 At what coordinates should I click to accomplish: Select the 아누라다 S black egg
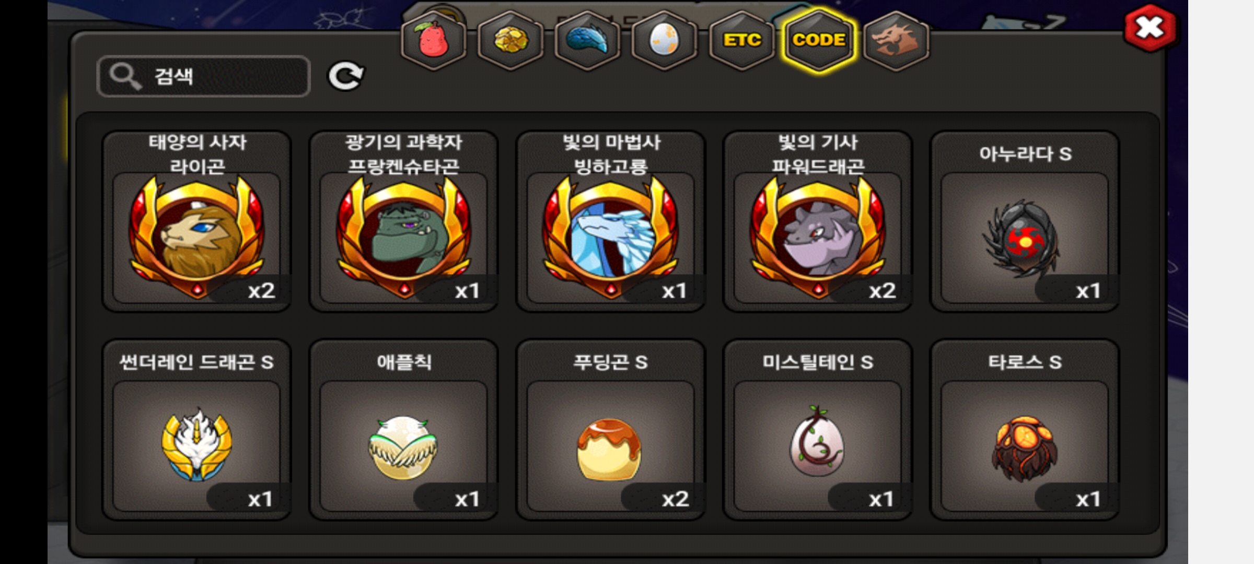[1025, 221]
